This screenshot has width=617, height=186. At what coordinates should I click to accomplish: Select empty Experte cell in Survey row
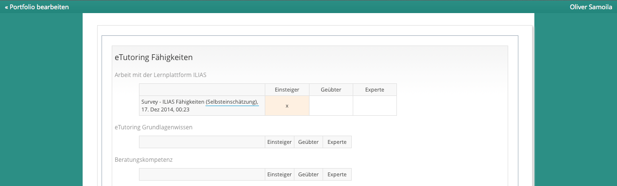coord(375,106)
